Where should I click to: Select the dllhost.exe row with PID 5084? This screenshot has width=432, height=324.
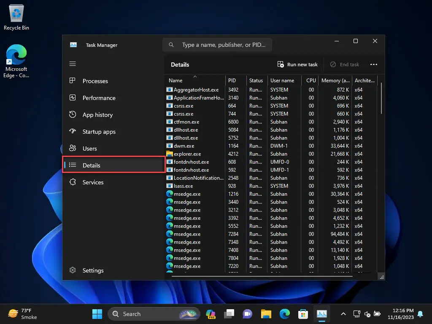(271, 130)
